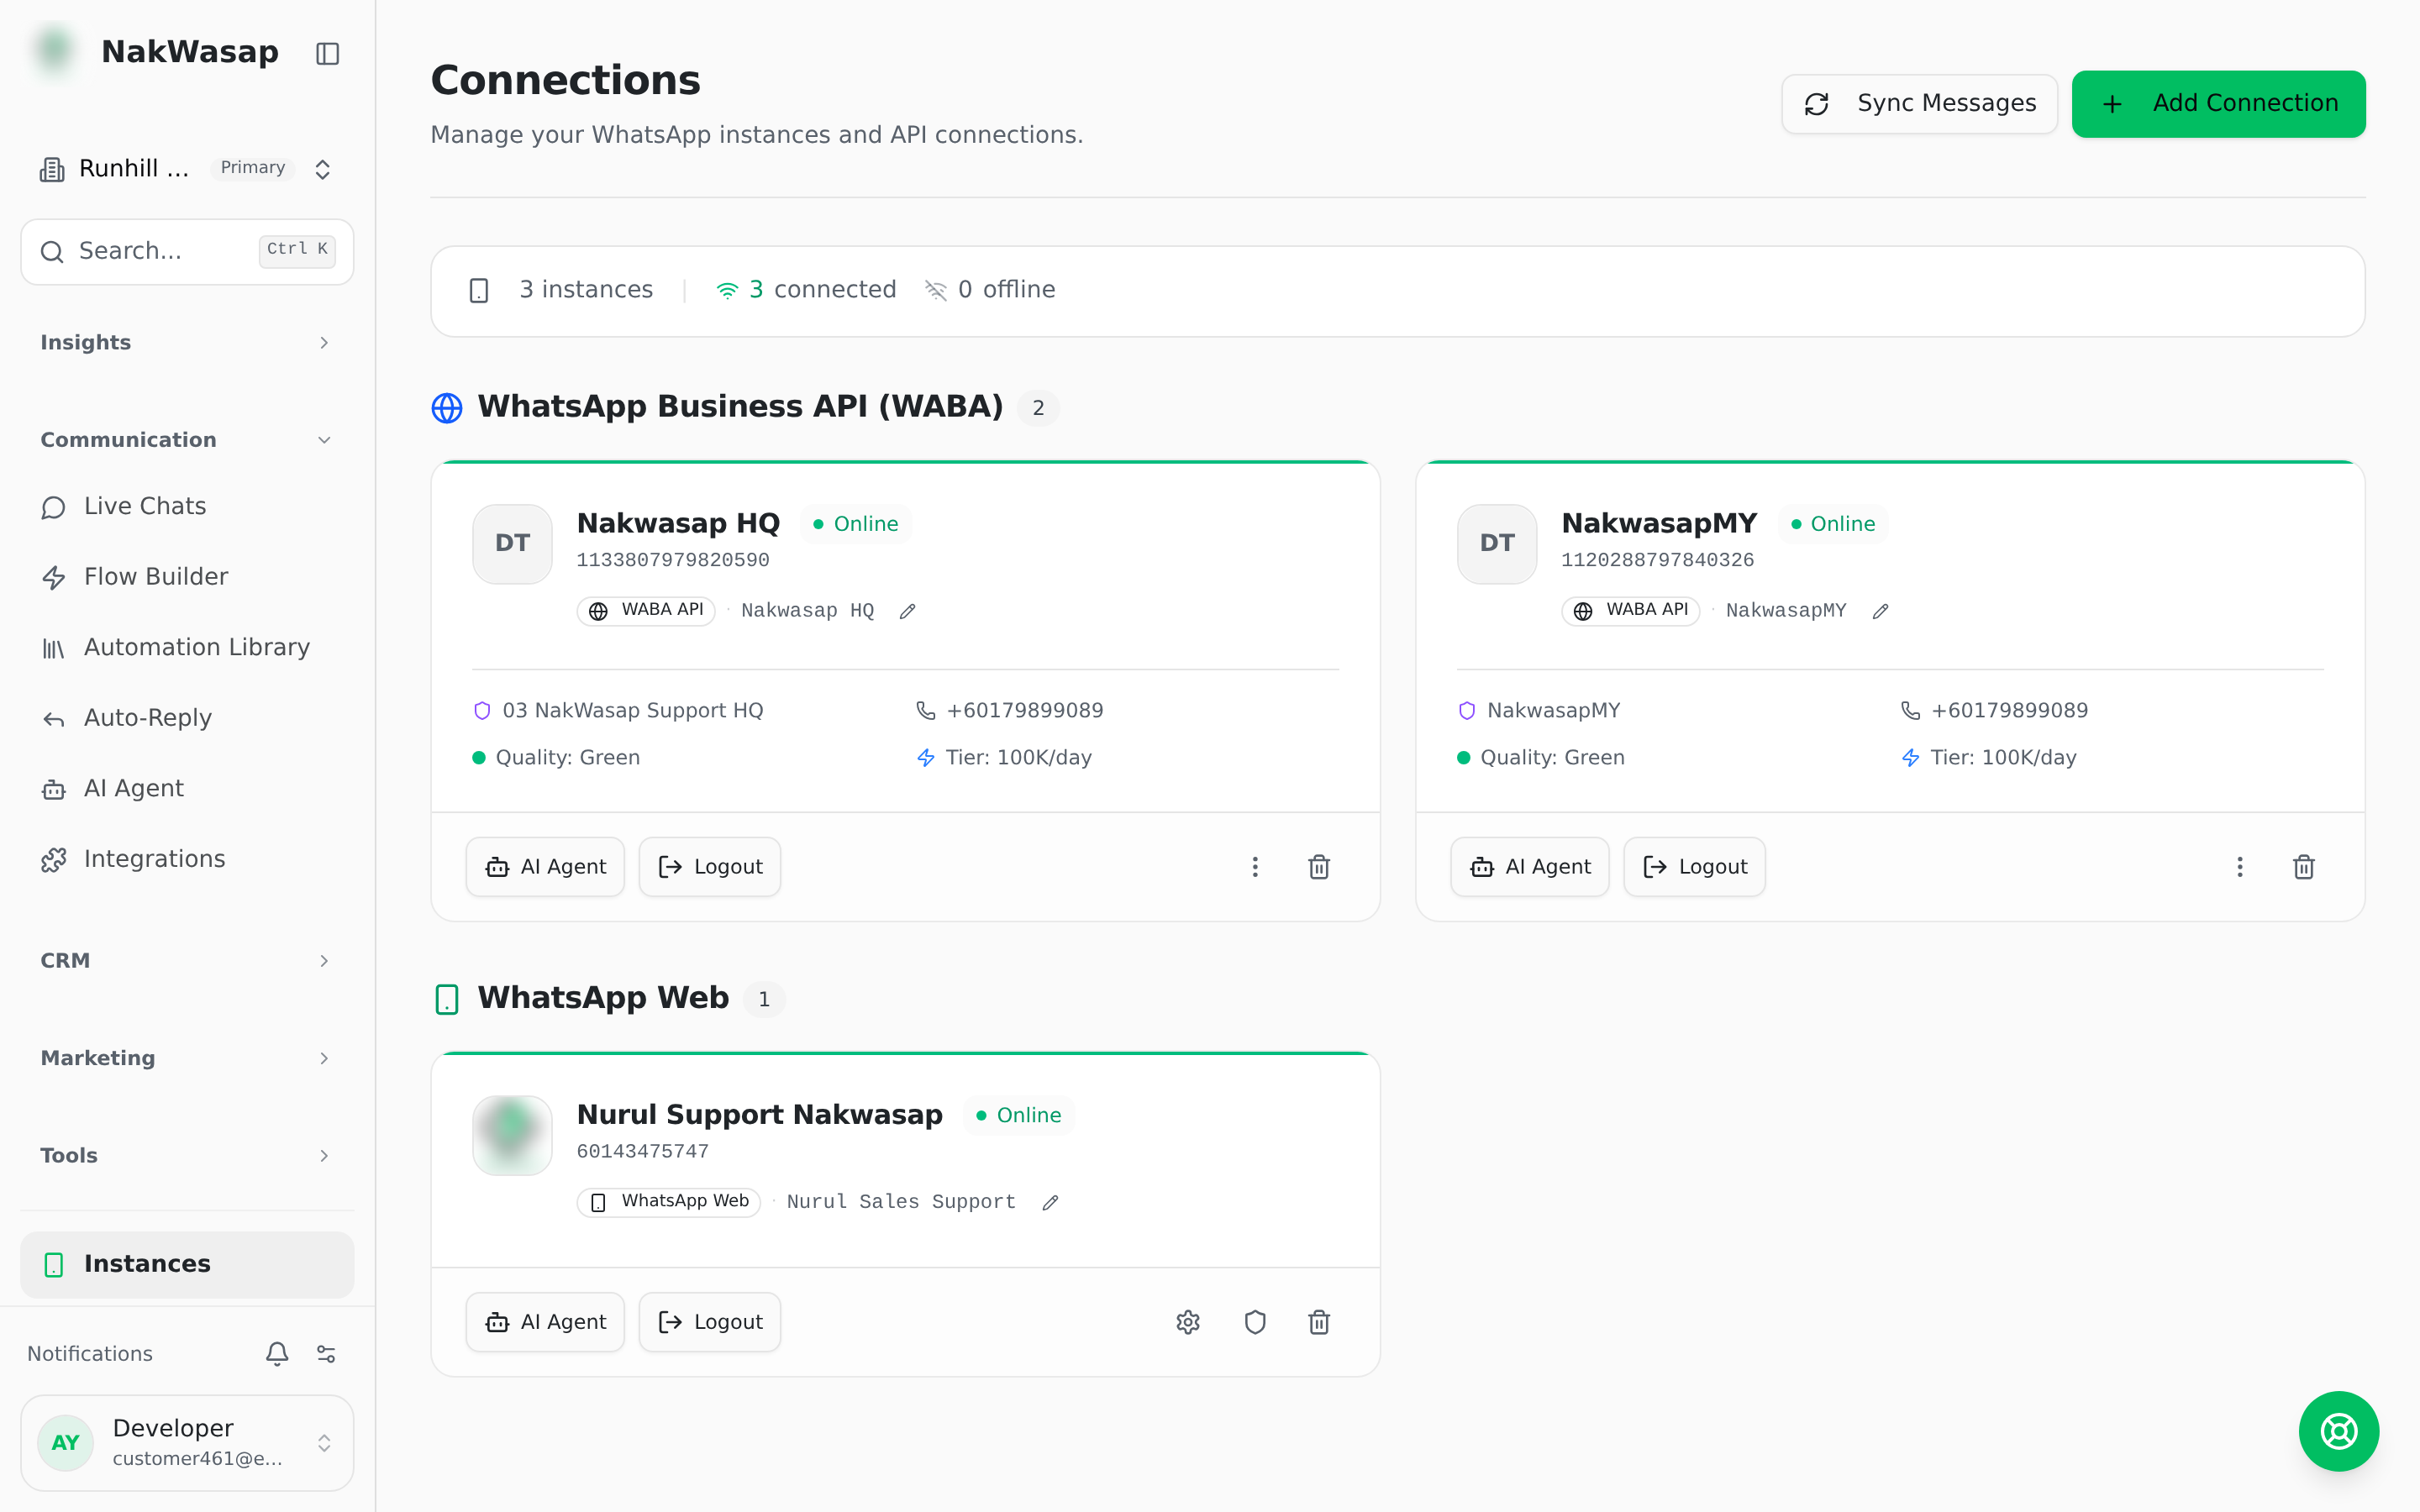
Task: Open Live Chats
Action: click(x=187, y=506)
